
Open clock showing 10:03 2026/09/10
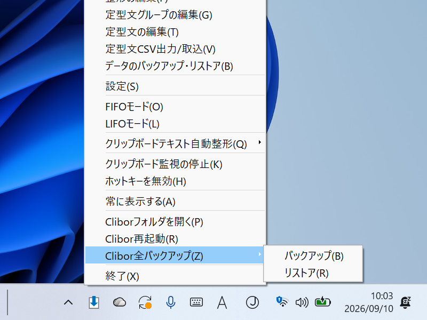[x=369, y=302]
